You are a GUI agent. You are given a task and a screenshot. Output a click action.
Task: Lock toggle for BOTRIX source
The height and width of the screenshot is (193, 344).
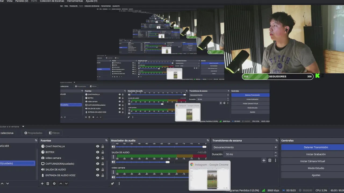(x=103, y=152)
